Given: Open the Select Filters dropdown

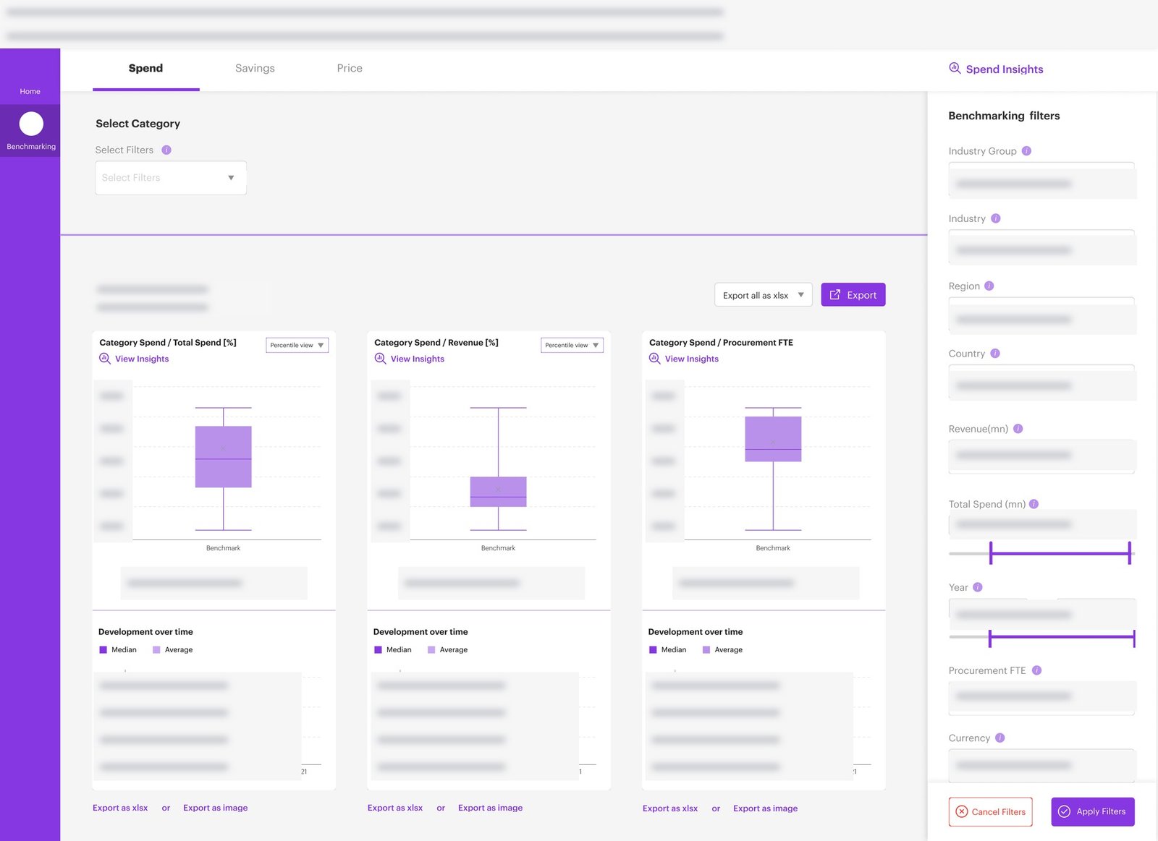Looking at the screenshot, I should pos(171,178).
